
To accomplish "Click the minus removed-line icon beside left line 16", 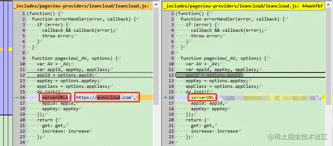I will (x=16, y=97).
